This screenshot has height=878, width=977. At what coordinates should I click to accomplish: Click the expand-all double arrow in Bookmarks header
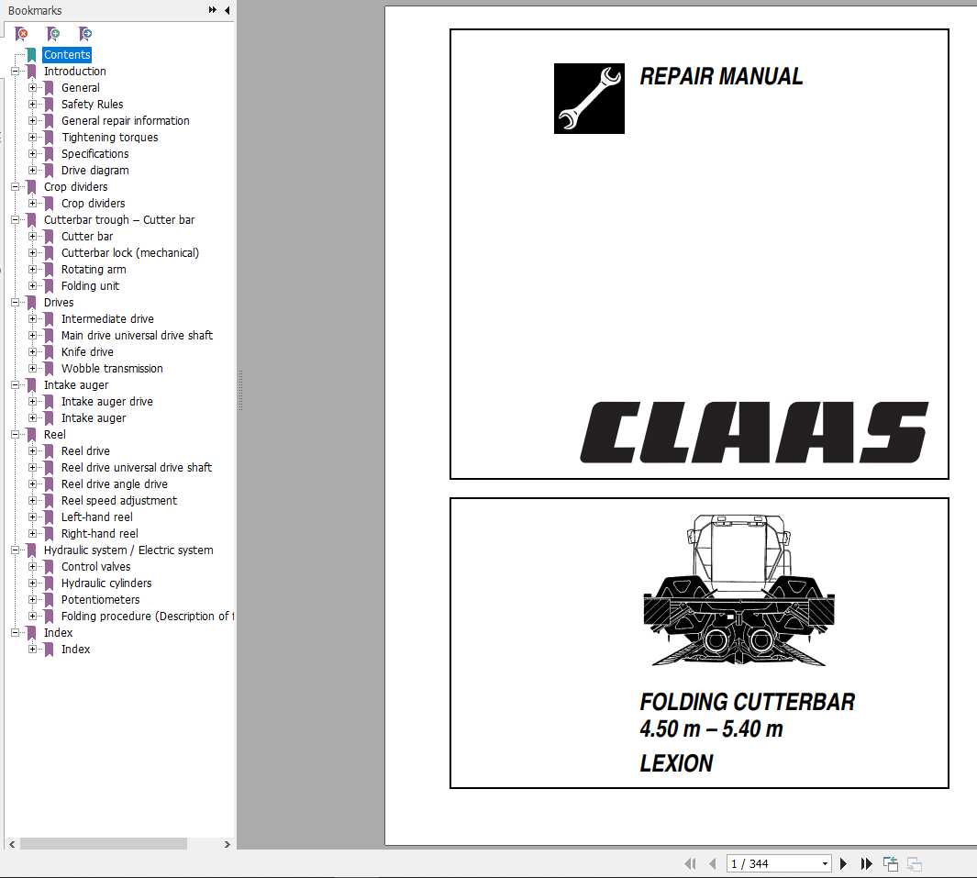tap(213, 10)
